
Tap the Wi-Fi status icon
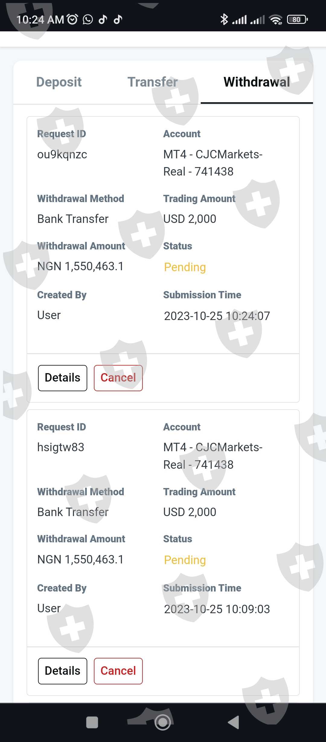276,20
